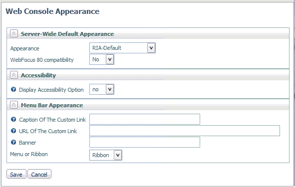Focus the URL Of The Custom Link field
This screenshot has width=295, height=187.
185,131
